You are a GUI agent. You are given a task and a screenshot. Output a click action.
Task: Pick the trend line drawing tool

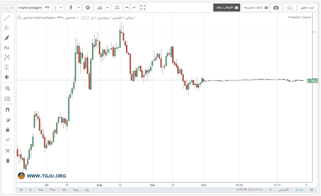click(7, 18)
